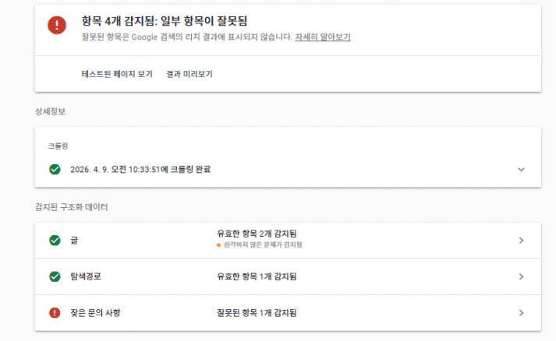This screenshot has width=556, height=341.
Task: Click the red error icon next to 잦은 문의 사항
Action: [x=54, y=313]
